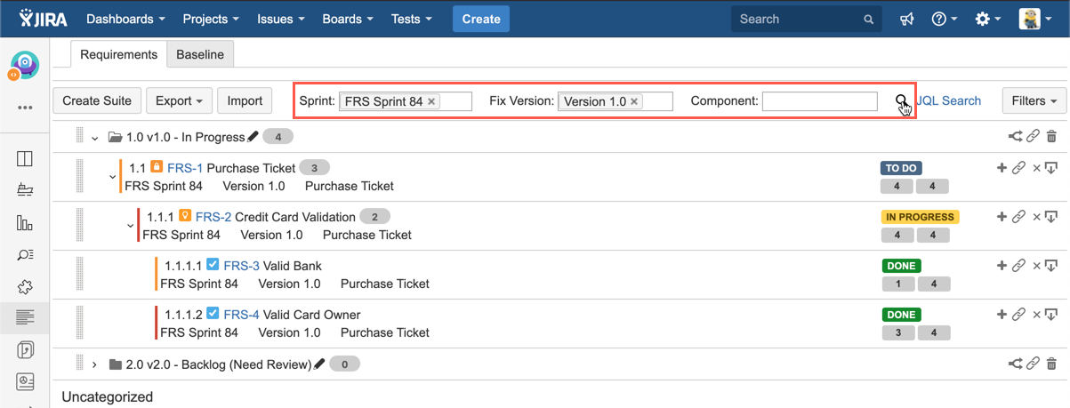Click pencil edit icon next to 1.0 v1.0
This screenshot has height=408, width=1070.
tap(253, 137)
